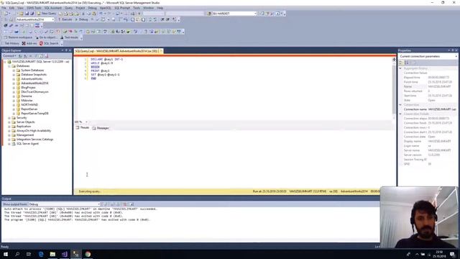Open Tab History in the toolbar
Screen dimensions: 460x259
click(x=11, y=43)
